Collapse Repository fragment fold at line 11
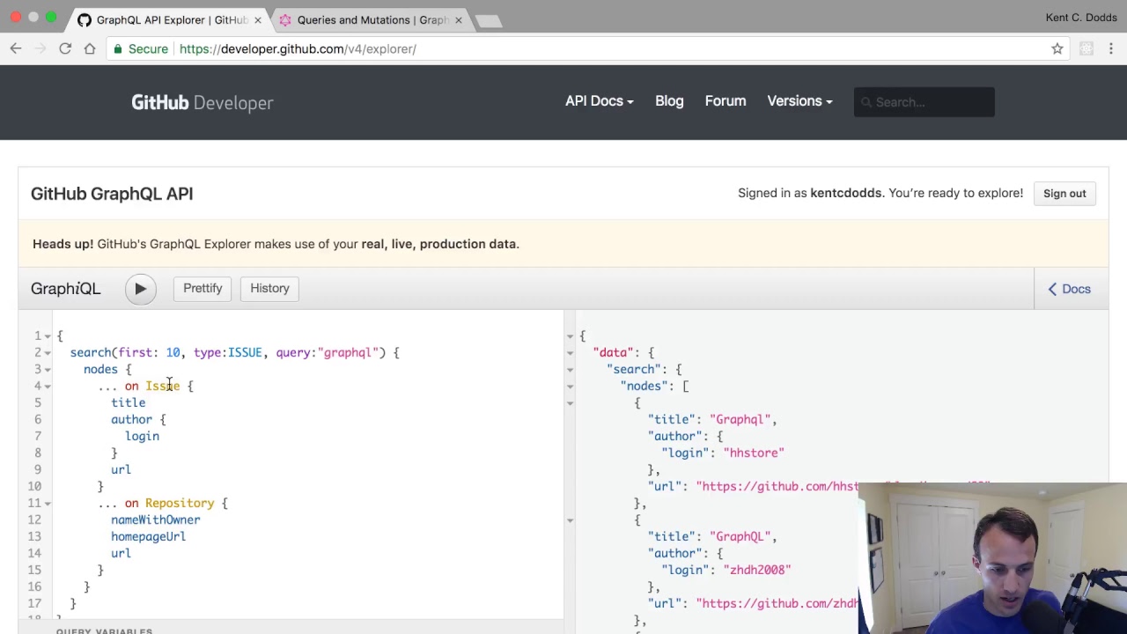This screenshot has height=634, width=1127. pos(48,504)
